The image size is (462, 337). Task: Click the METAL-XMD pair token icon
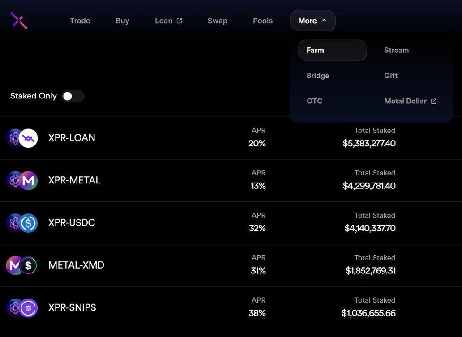[x=22, y=265]
